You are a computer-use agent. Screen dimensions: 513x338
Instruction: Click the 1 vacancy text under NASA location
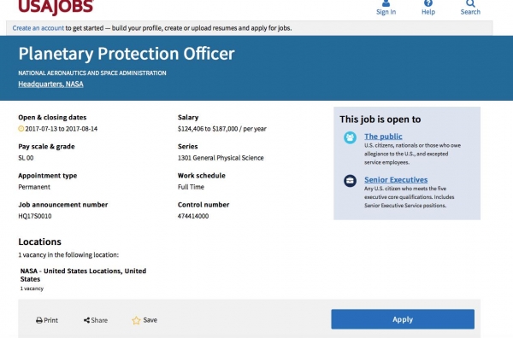32,288
